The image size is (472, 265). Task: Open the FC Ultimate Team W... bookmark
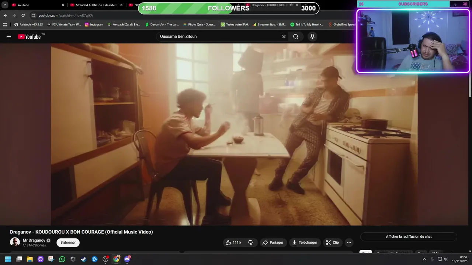64,25
